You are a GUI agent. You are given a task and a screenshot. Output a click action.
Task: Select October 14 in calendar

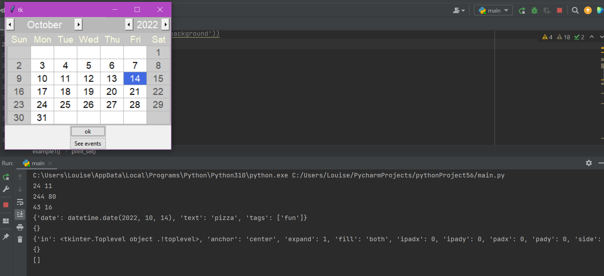coord(135,79)
